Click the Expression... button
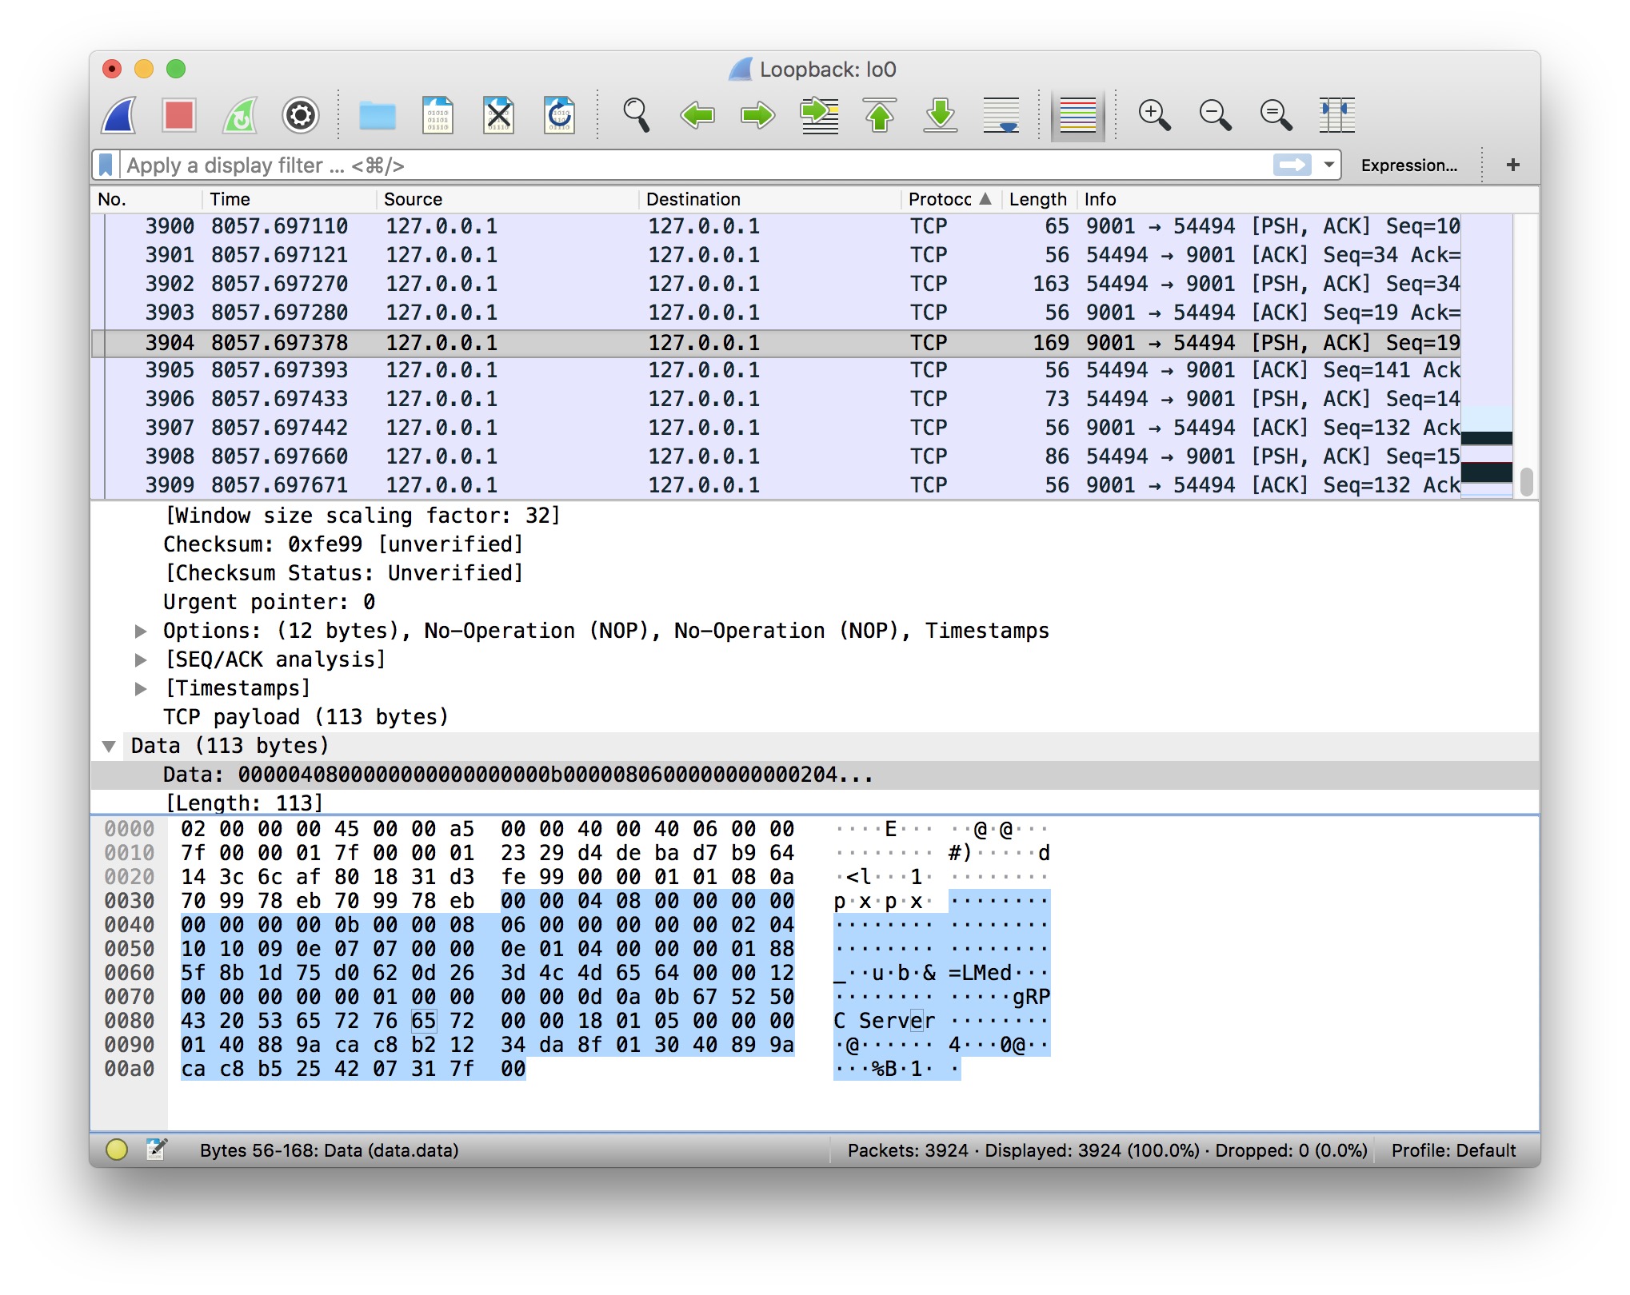Viewport: 1630px width, 1295px height. click(x=1408, y=165)
